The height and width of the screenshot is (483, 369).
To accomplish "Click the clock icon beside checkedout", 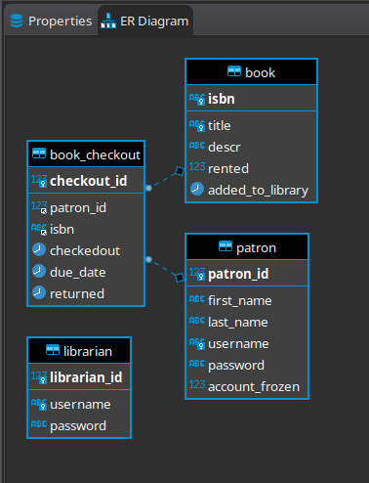I will (x=39, y=249).
